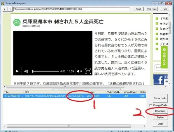Open the Help button
Image resolution: width=174 pixels, height=132 pixels.
165,9
